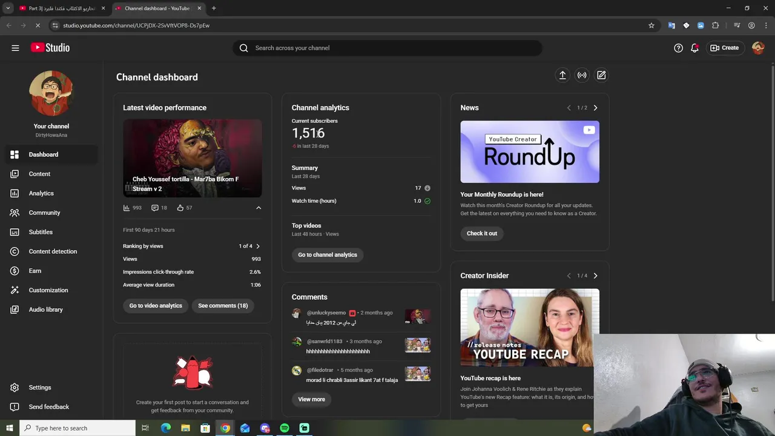Open the Content section
The image size is (775, 436).
point(51,174)
